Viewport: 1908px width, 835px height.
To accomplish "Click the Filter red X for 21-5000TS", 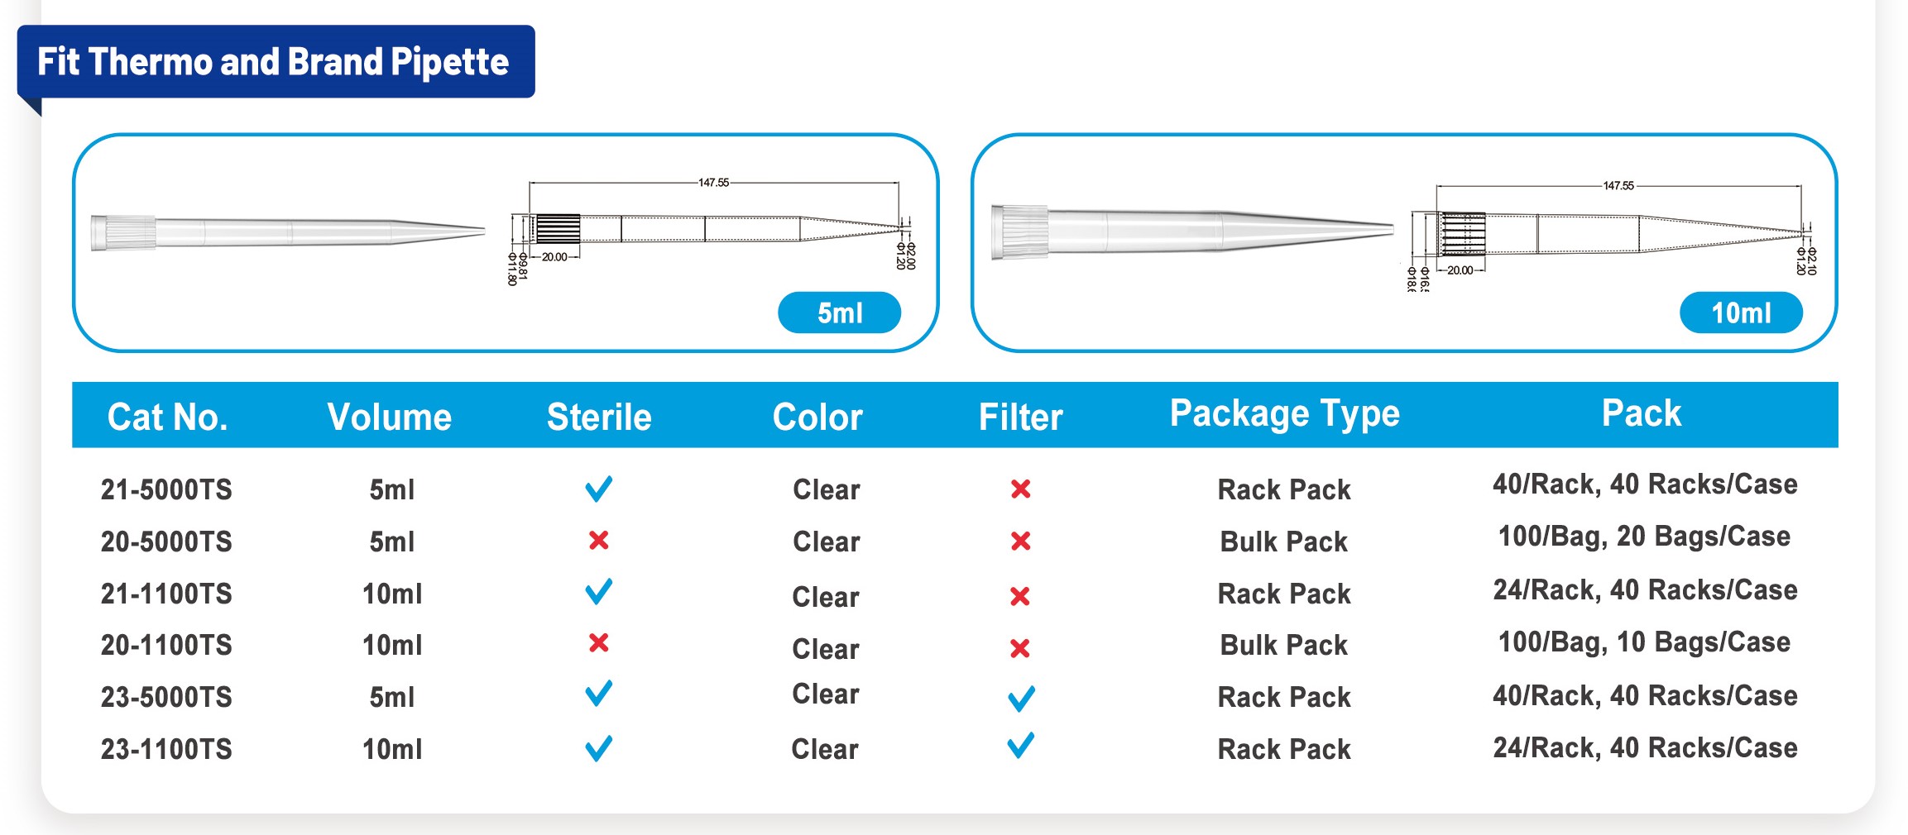I will pyautogui.click(x=1020, y=489).
